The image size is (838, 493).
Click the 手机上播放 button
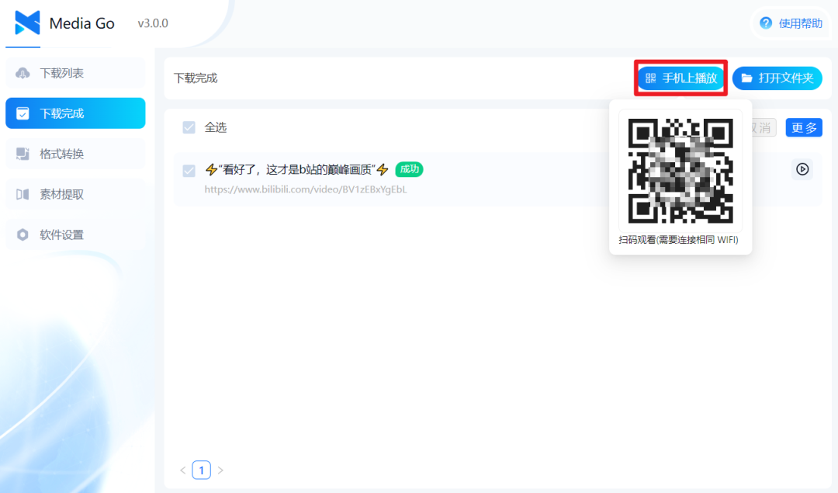click(680, 78)
